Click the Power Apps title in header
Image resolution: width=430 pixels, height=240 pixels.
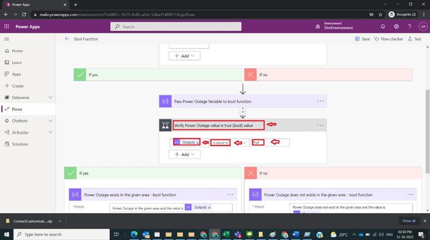pos(28,27)
